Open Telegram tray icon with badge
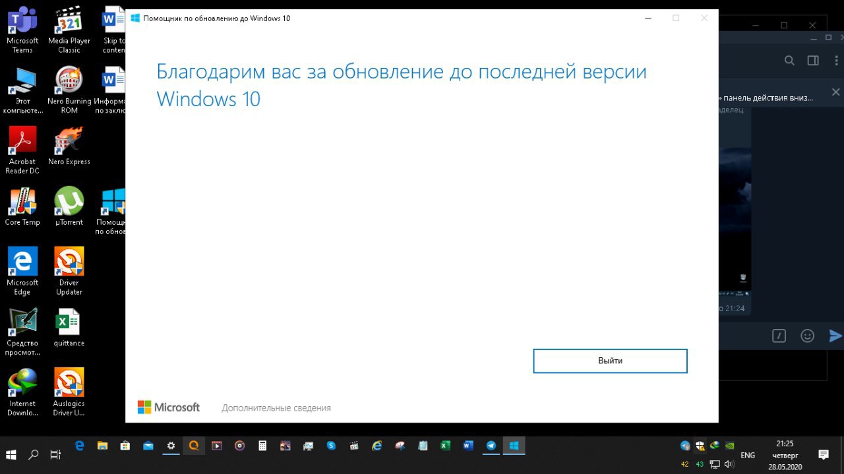Viewport: 844px width, 474px height. 686,446
